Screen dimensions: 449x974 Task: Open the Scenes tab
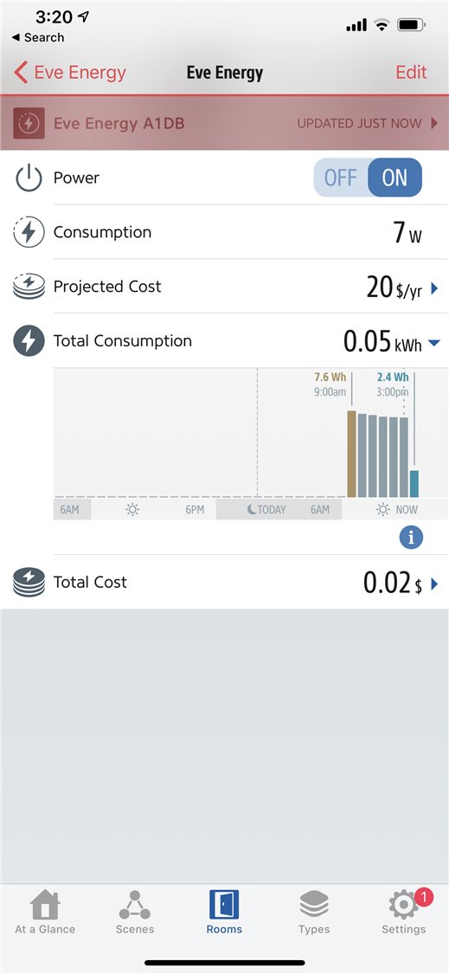(135, 912)
